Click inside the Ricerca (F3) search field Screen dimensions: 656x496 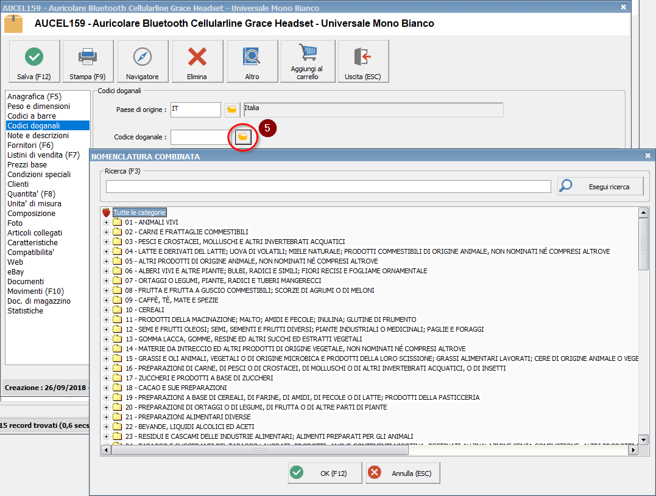click(328, 187)
